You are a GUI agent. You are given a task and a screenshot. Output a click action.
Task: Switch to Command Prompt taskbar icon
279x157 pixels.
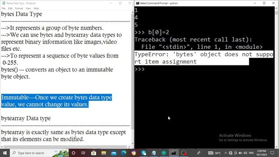[x=174, y=153]
